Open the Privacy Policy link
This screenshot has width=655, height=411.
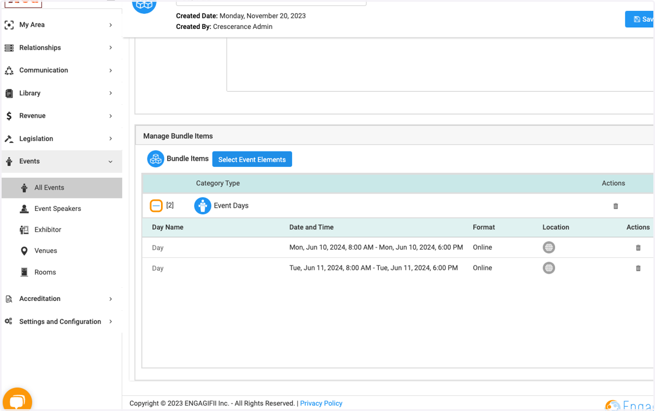[x=321, y=403]
